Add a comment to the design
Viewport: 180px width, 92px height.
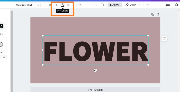point(165,39)
